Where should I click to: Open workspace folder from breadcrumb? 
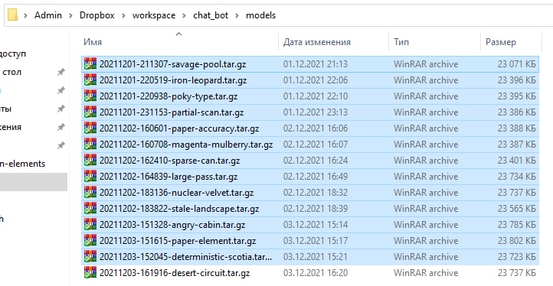pyautogui.click(x=154, y=15)
